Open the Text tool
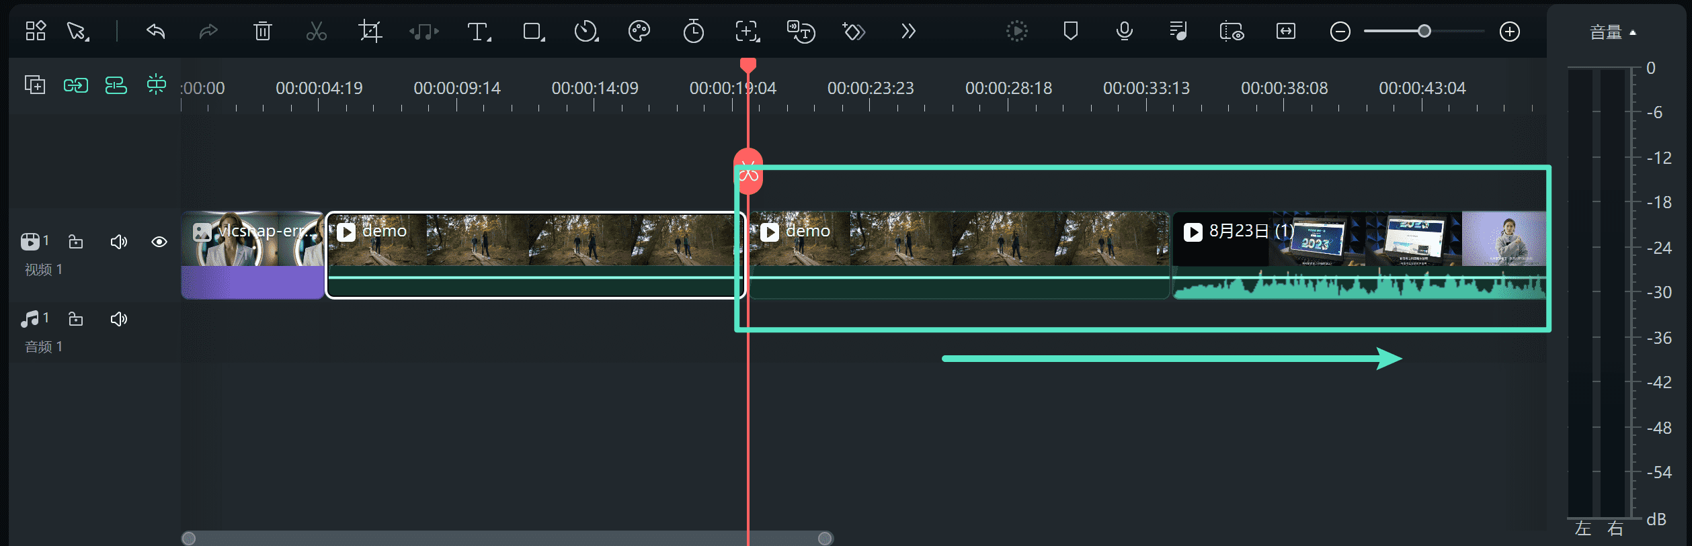 click(478, 31)
